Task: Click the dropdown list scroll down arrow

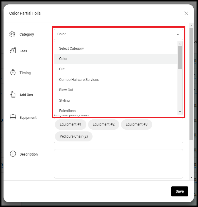Action: click(x=180, y=112)
